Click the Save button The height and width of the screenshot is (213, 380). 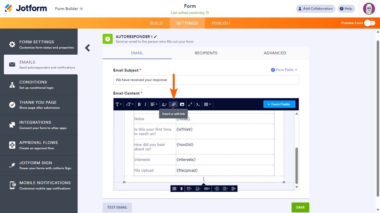tap(300, 207)
